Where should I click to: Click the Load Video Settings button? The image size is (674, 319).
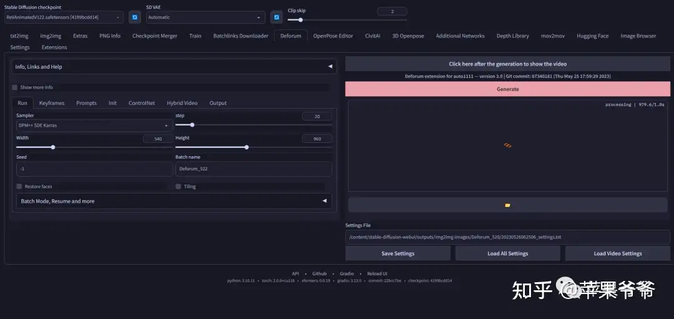point(618,253)
